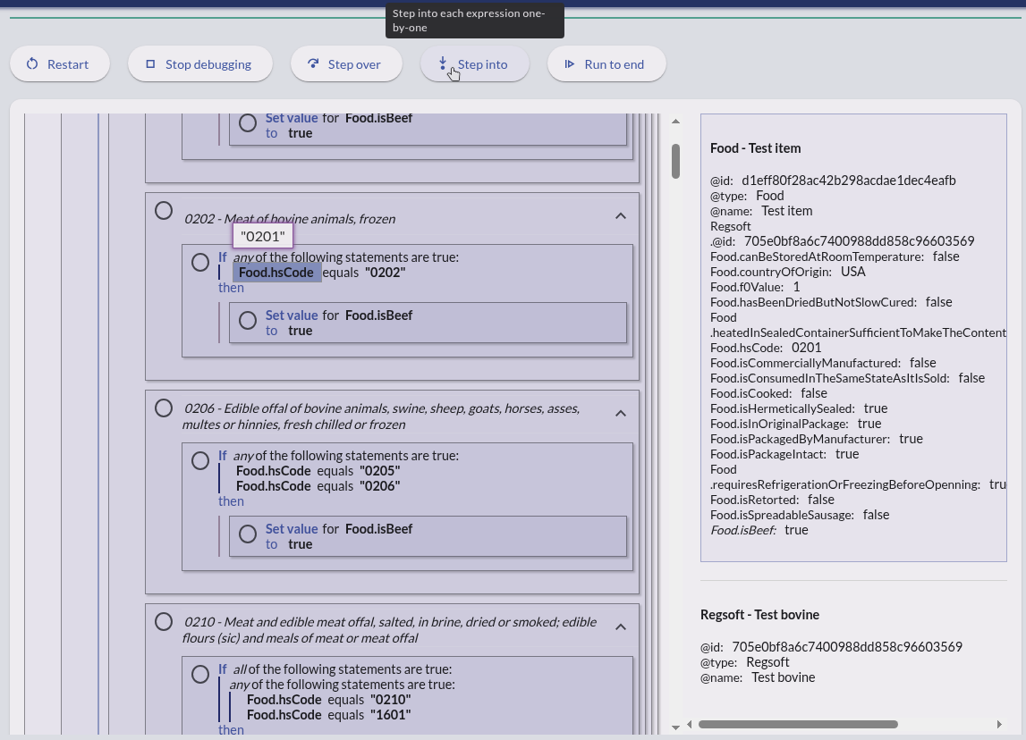The image size is (1026, 740).
Task: Click the horizontal scrollbar thumb
Action: coord(798,724)
